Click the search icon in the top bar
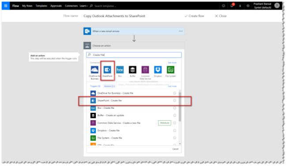Image resolution: width=287 pixels, height=166 pixels. coord(91,6)
